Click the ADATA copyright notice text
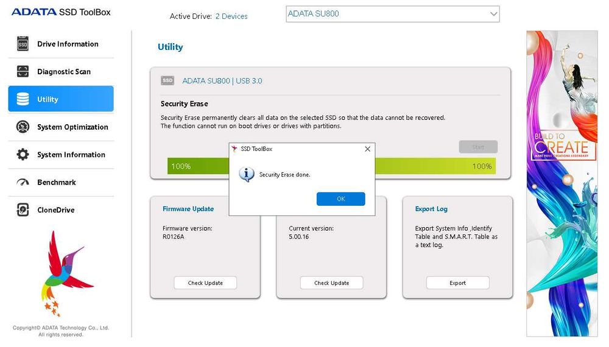This screenshot has width=609, height=347. 61,331
